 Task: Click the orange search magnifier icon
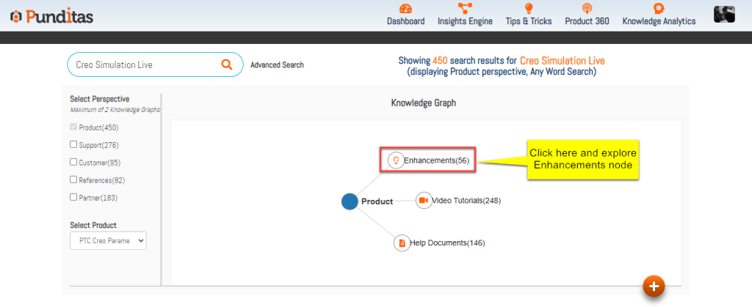point(228,64)
